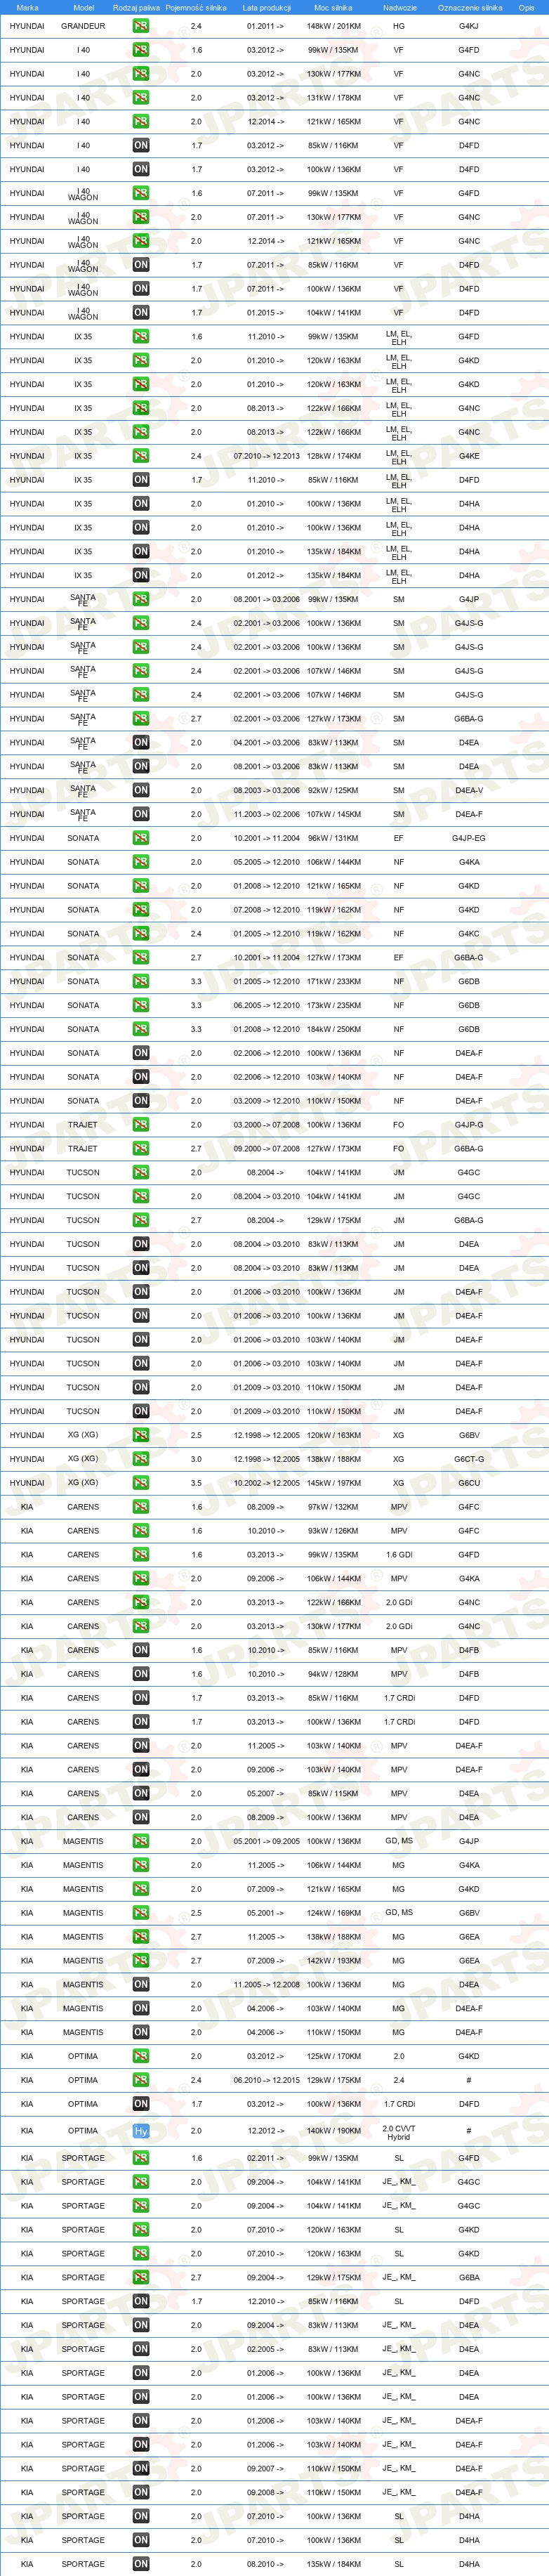This screenshot has width=549, height=2576.
Task: Click petrol icon in CARENS 97kW row
Action: (141, 1507)
